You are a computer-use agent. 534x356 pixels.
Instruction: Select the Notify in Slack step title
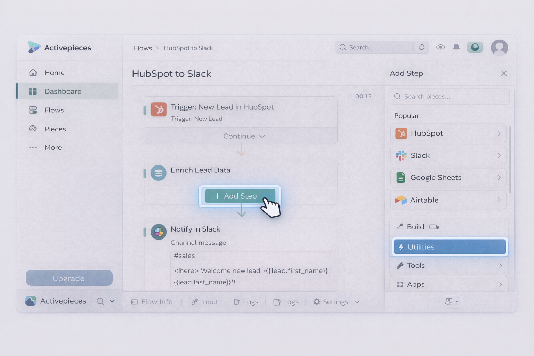(x=195, y=229)
